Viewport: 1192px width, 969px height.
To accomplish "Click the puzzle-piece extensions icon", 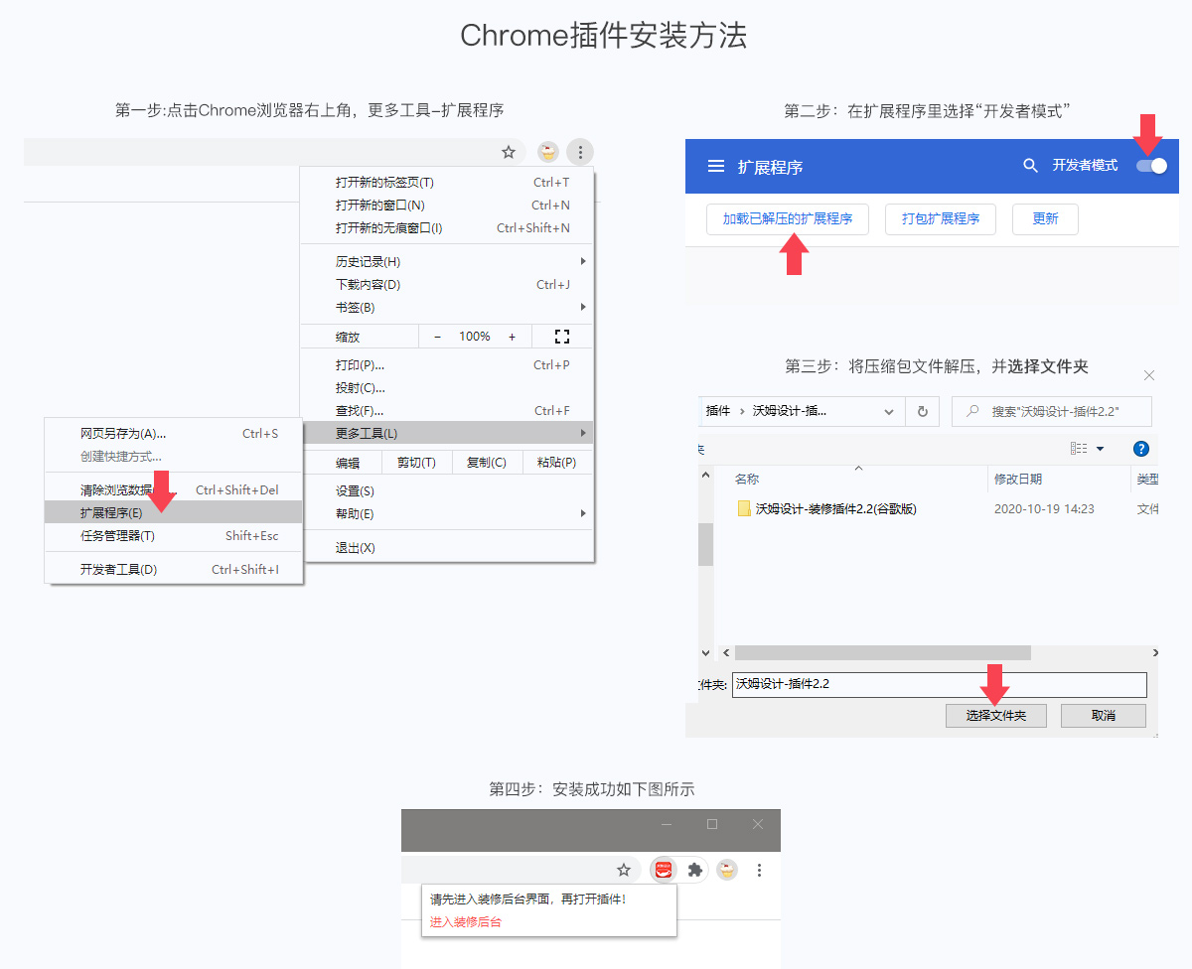I will (x=695, y=870).
